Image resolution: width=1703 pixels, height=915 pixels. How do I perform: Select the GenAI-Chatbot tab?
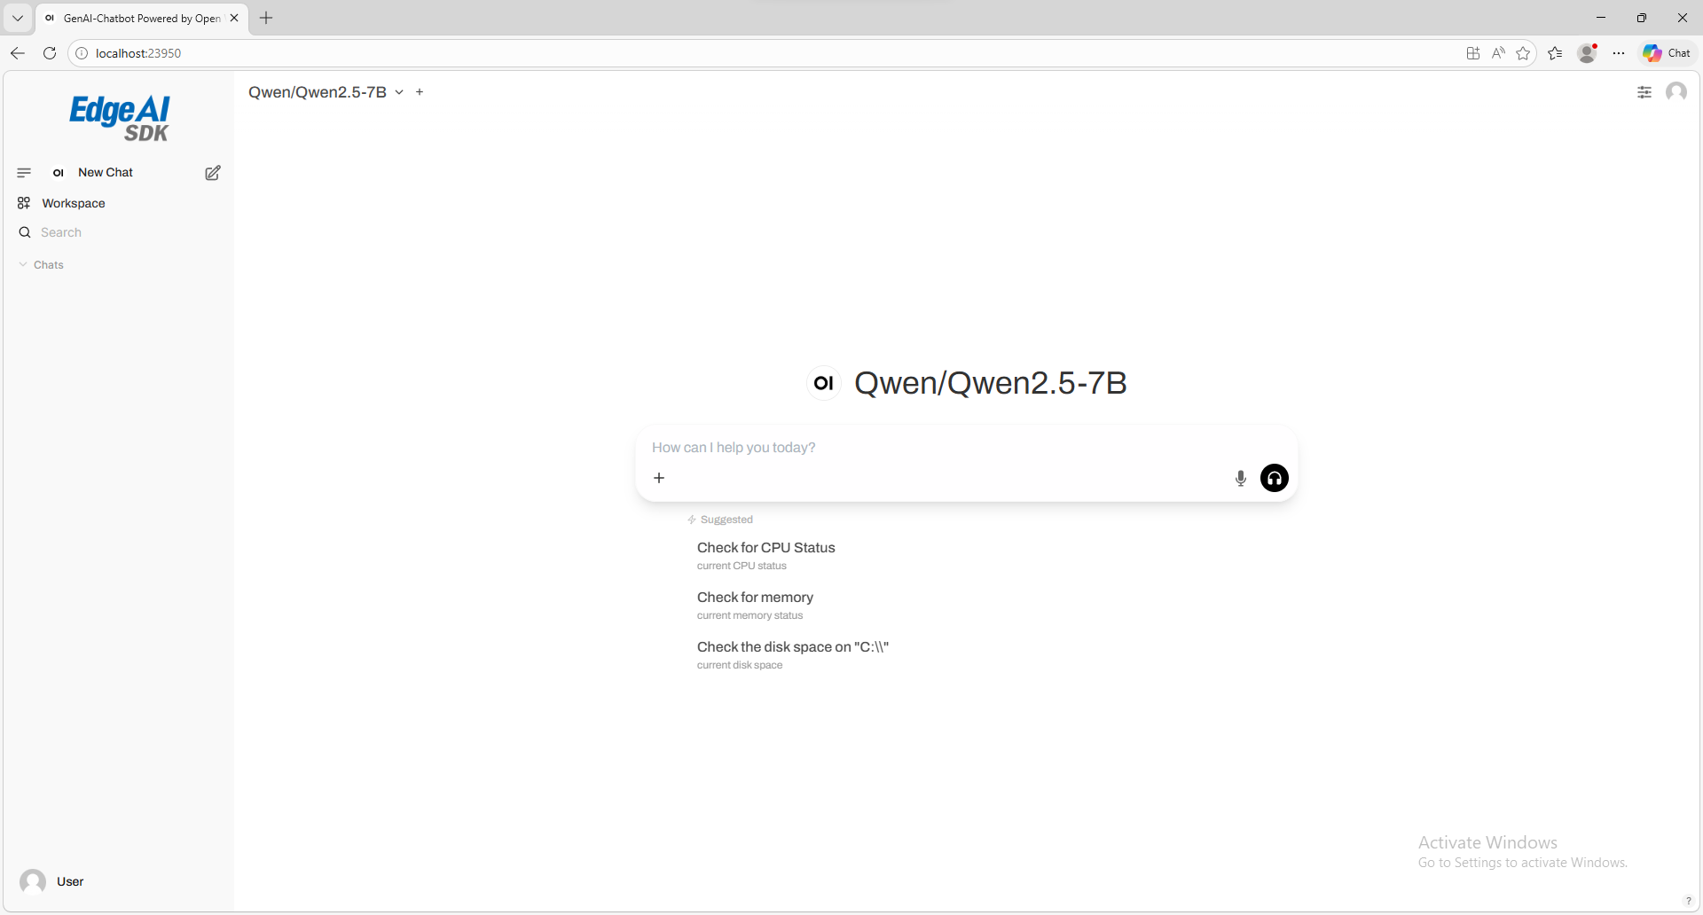pos(142,18)
